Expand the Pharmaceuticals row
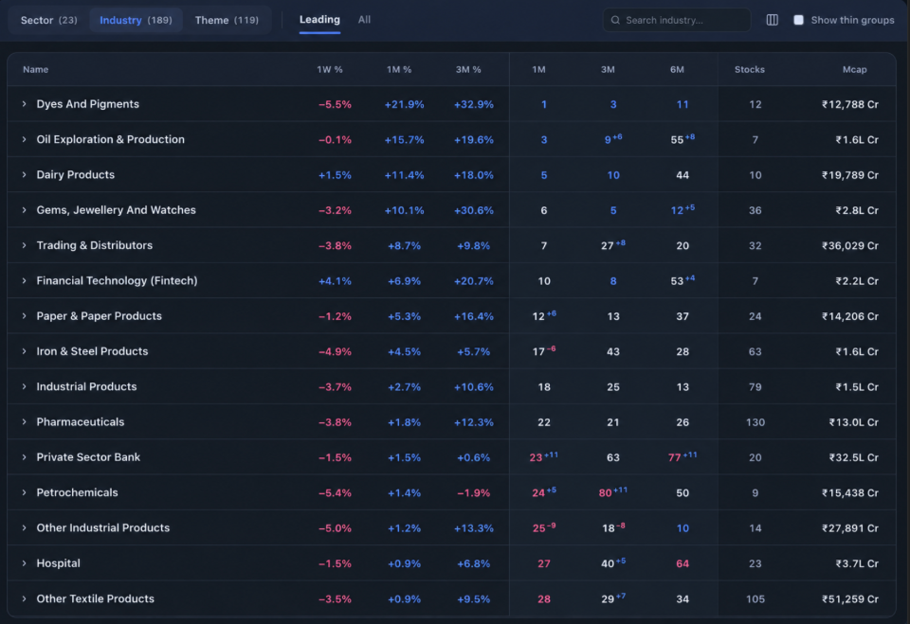The height and width of the screenshot is (624, 910). [25, 421]
